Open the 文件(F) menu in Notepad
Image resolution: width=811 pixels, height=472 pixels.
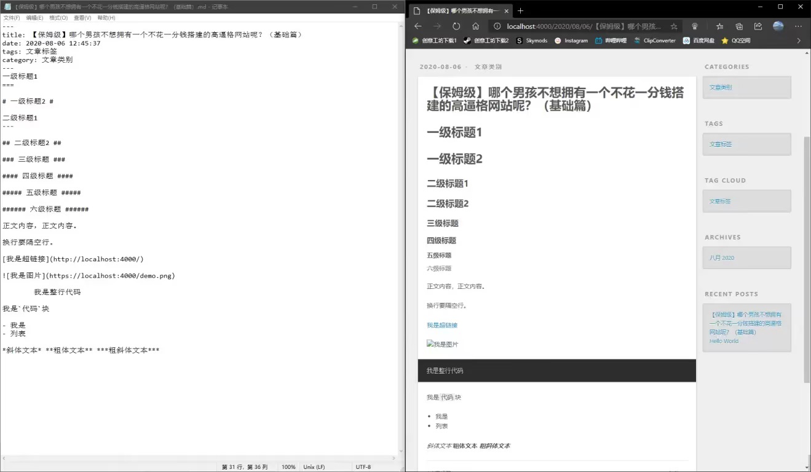11,18
